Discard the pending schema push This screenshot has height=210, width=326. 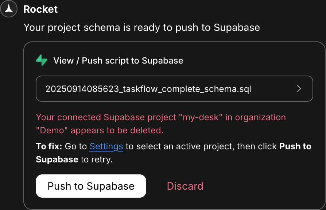point(185,186)
